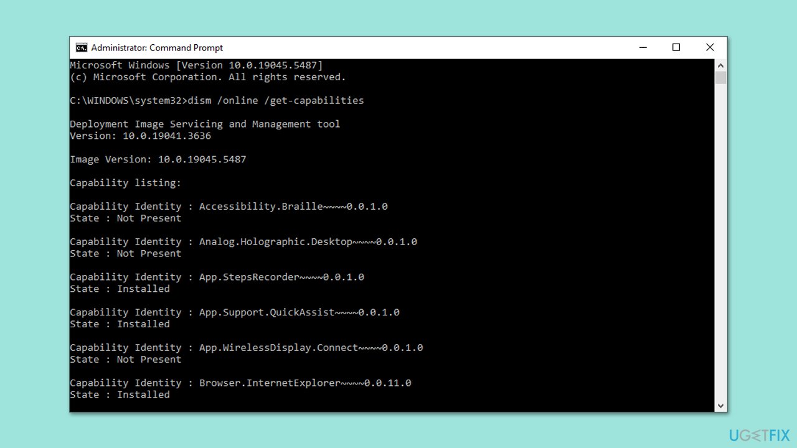Minimize the Command Prompt window

[x=643, y=47]
